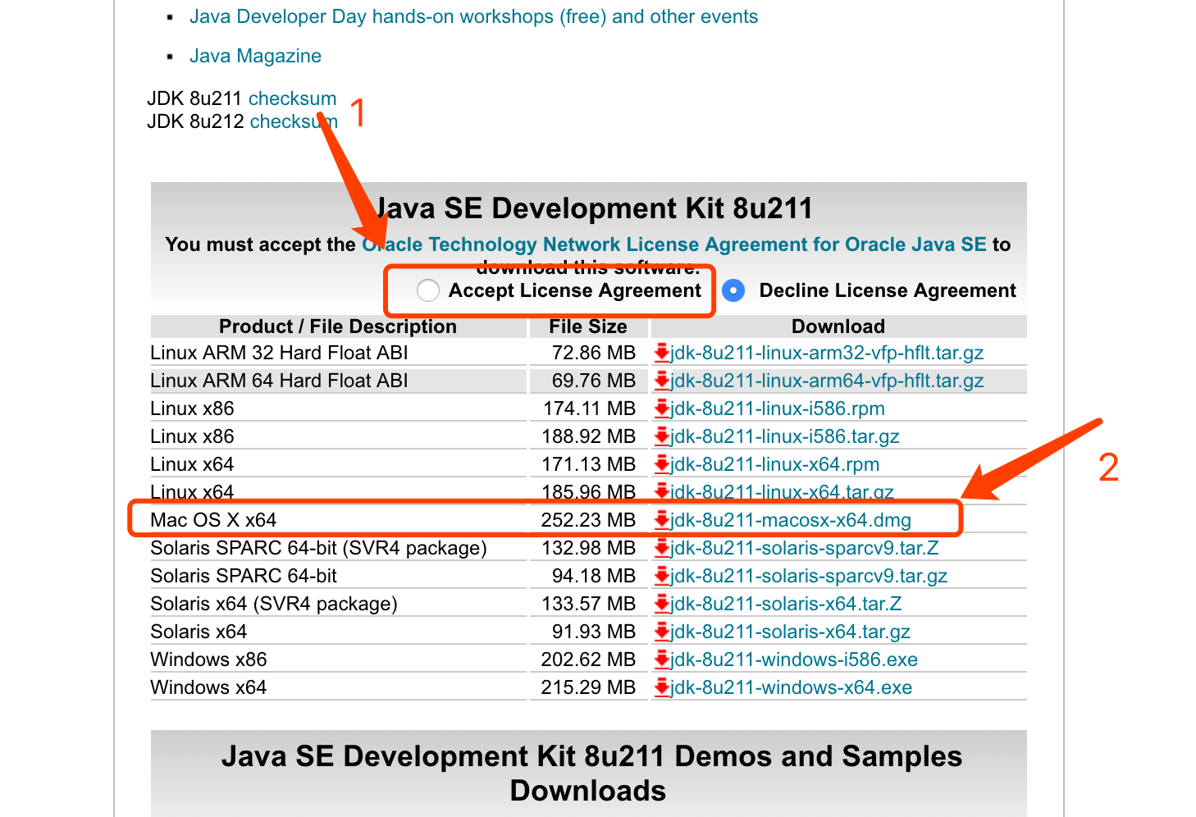Click the 215.29 MB file size cell
1196x817 pixels.
click(x=588, y=687)
